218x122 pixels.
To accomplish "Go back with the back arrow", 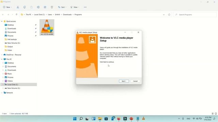I will (x=3, y=15).
